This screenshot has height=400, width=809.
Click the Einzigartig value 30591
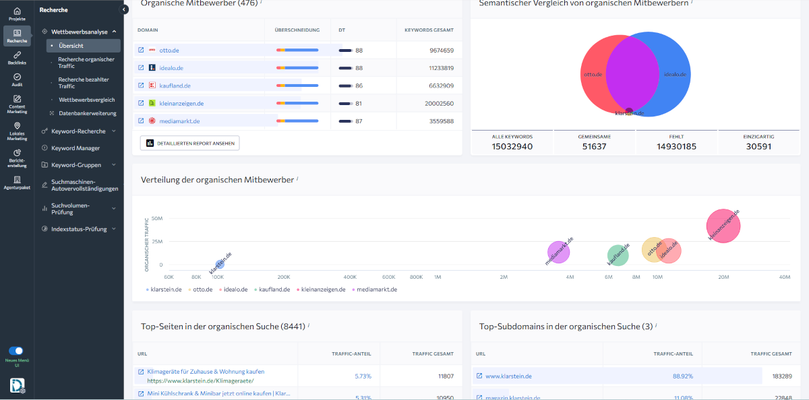tap(758, 146)
